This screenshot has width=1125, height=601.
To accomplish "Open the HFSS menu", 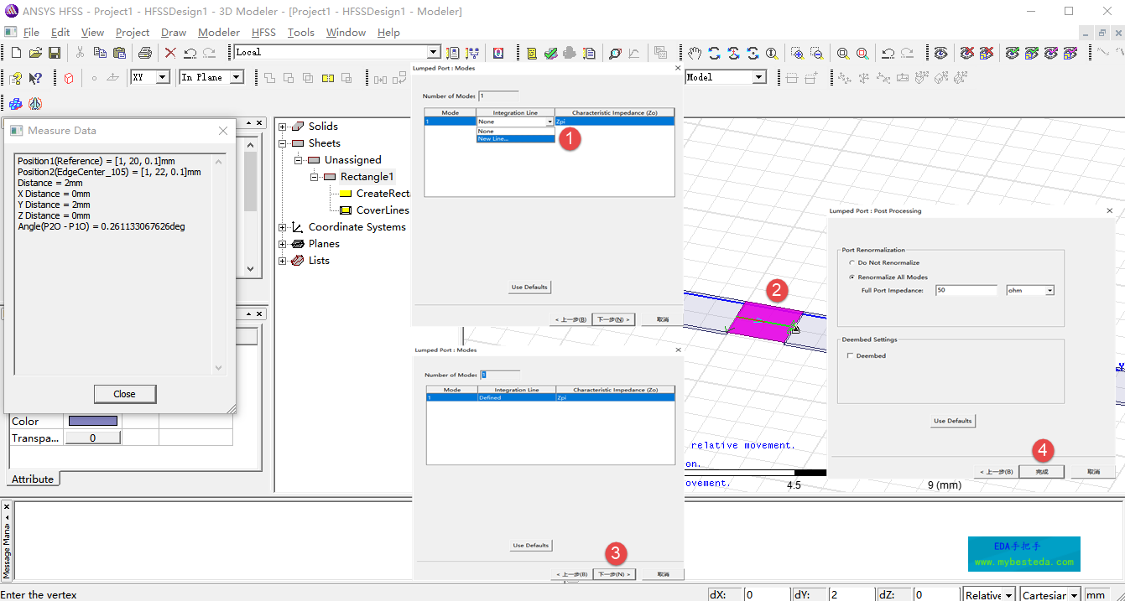I will 263,33.
